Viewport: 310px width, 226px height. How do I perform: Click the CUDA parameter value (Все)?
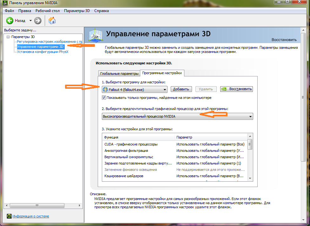coord(210,144)
